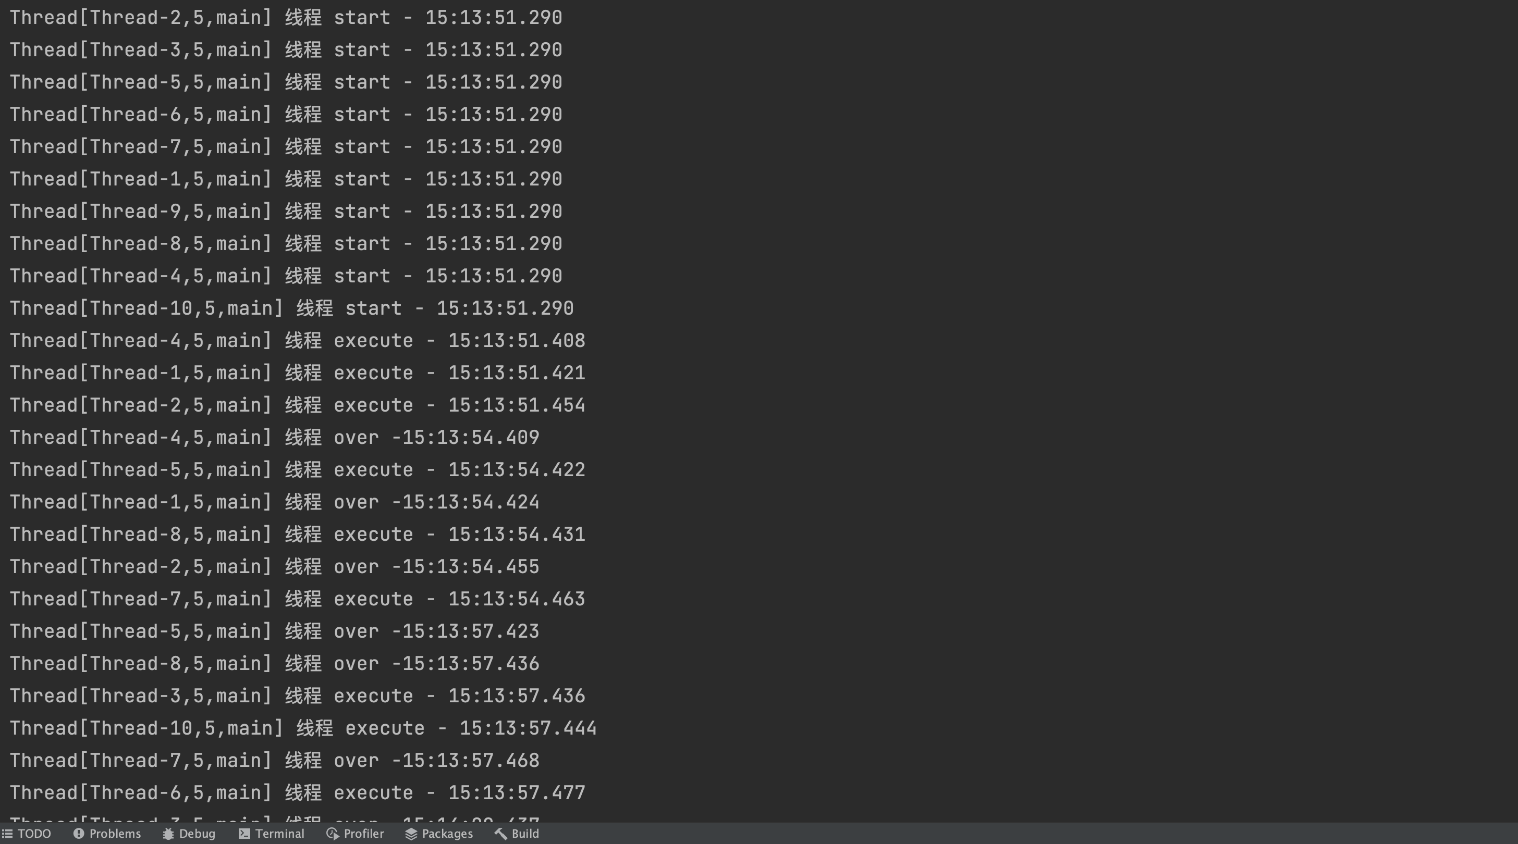Switch to the Problems tab
This screenshot has height=844, width=1518.
click(115, 834)
